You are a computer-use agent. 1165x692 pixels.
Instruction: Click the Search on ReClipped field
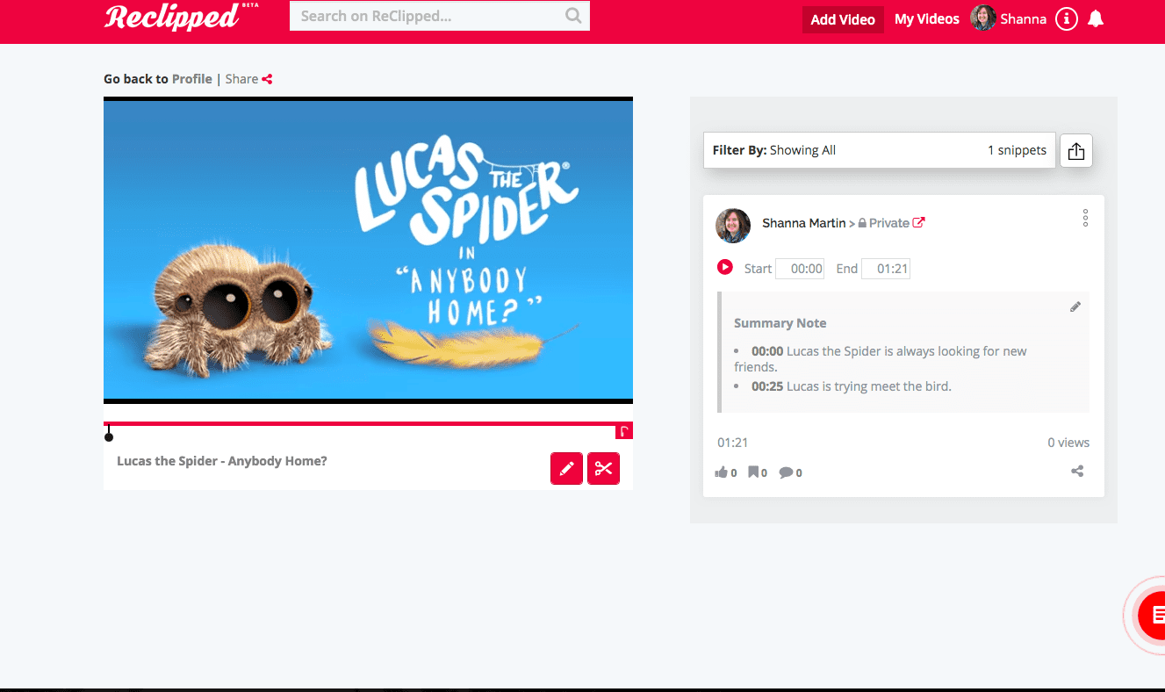coord(439,16)
